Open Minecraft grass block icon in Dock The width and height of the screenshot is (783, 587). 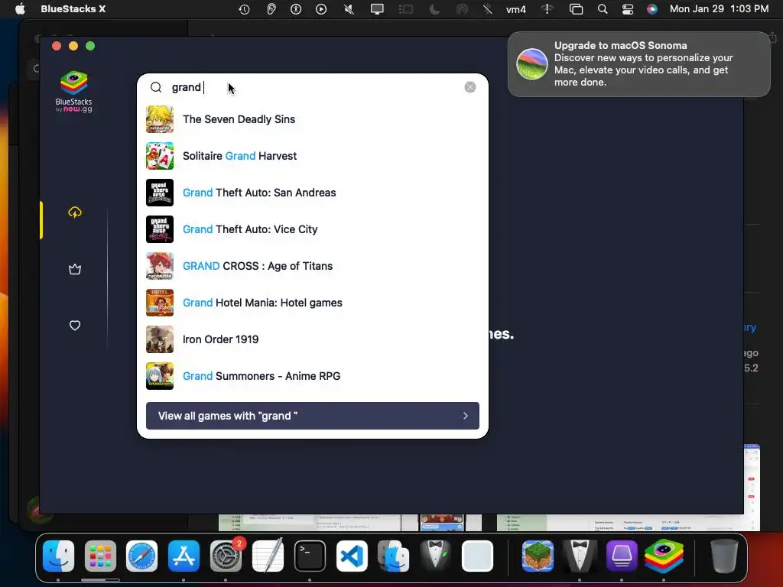point(538,556)
